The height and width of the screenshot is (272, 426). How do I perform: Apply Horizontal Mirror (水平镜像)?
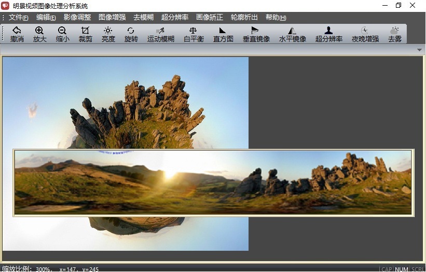pos(292,34)
